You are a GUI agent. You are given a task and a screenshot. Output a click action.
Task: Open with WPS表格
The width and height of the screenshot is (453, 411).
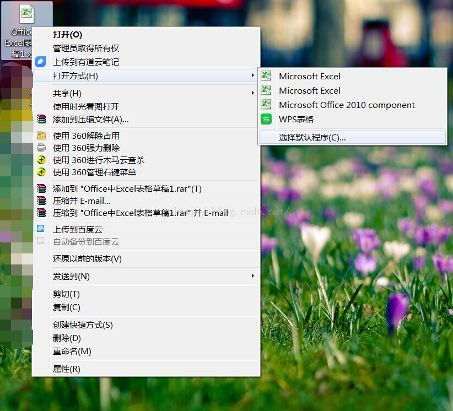[352, 119]
